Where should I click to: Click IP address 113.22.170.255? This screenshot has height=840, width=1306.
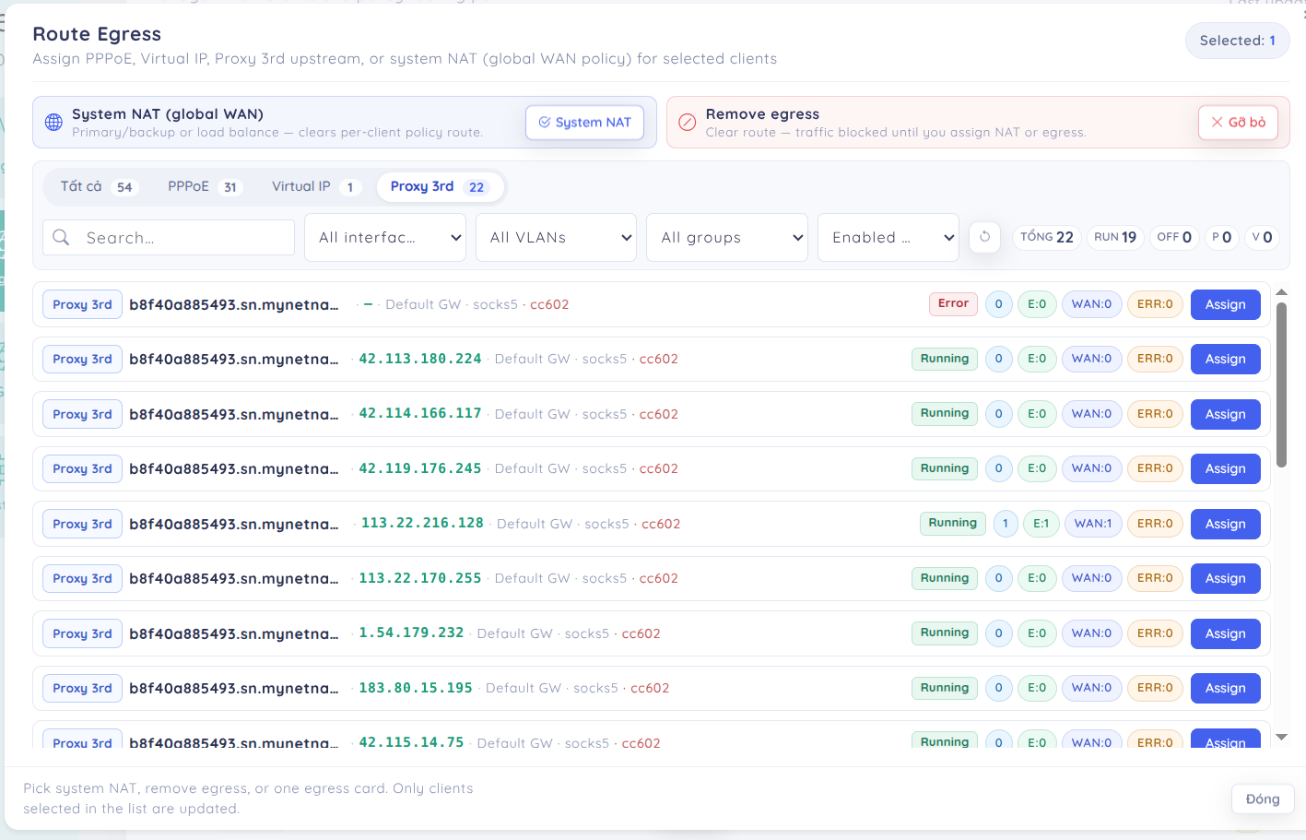click(420, 578)
